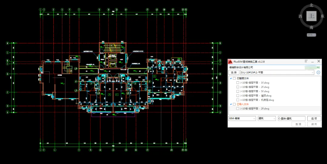The width and height of the screenshot is (327, 164).
Task: Open the PlusBIM title bar menu icon
Action: [x=306, y=61]
